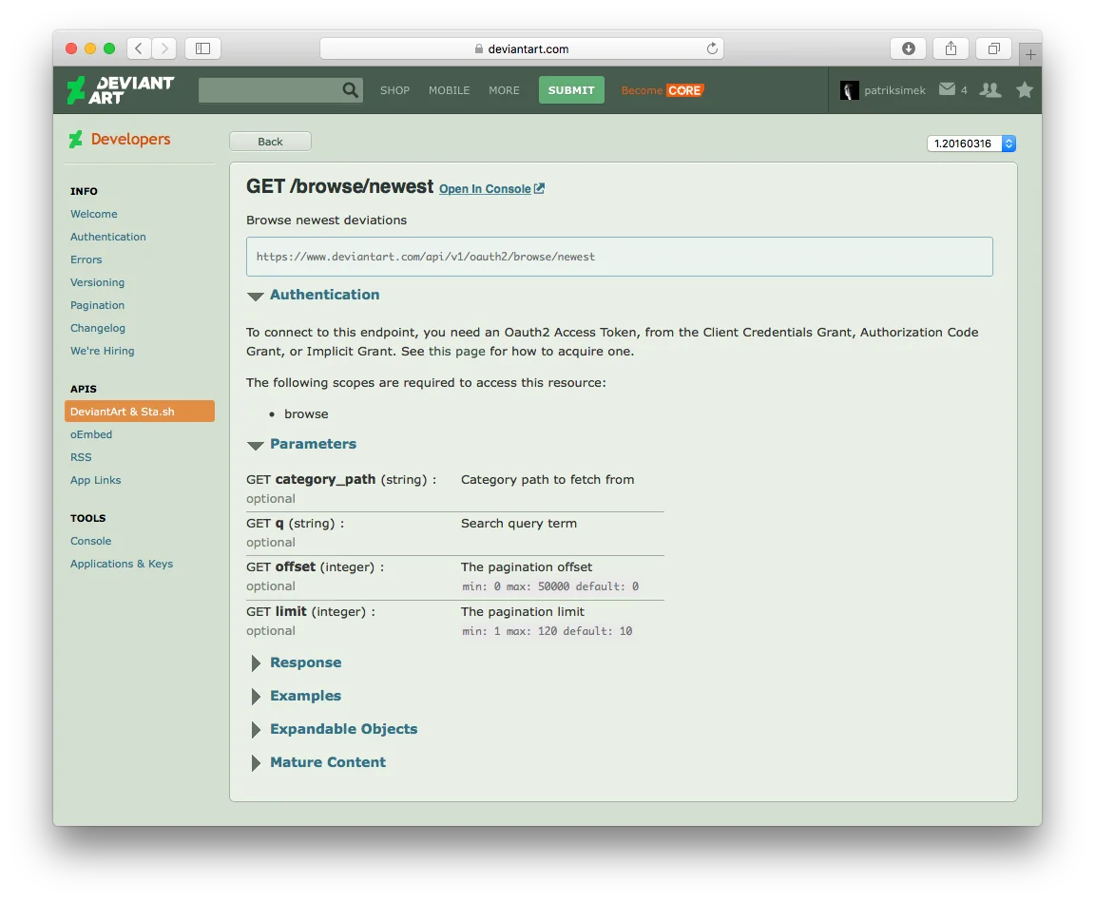Open the Pagination sidebar link
This screenshot has width=1095, height=902.
coord(97,305)
